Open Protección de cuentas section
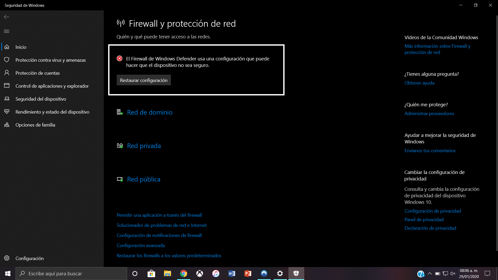The image size is (498, 280). 38,73
